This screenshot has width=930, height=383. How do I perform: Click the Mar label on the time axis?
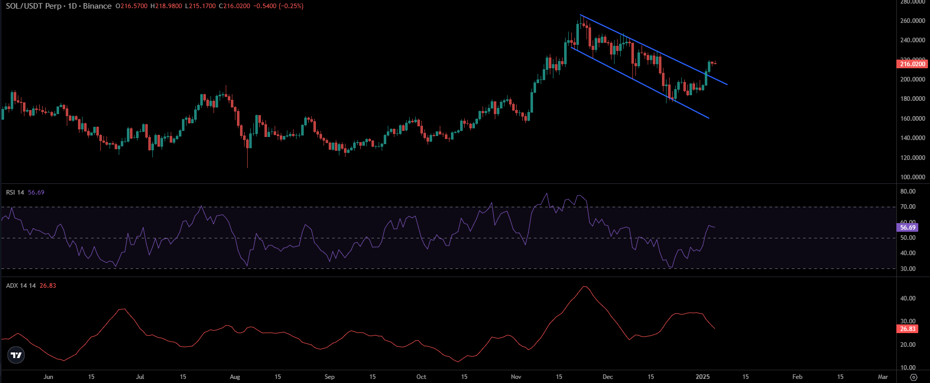[883, 377]
